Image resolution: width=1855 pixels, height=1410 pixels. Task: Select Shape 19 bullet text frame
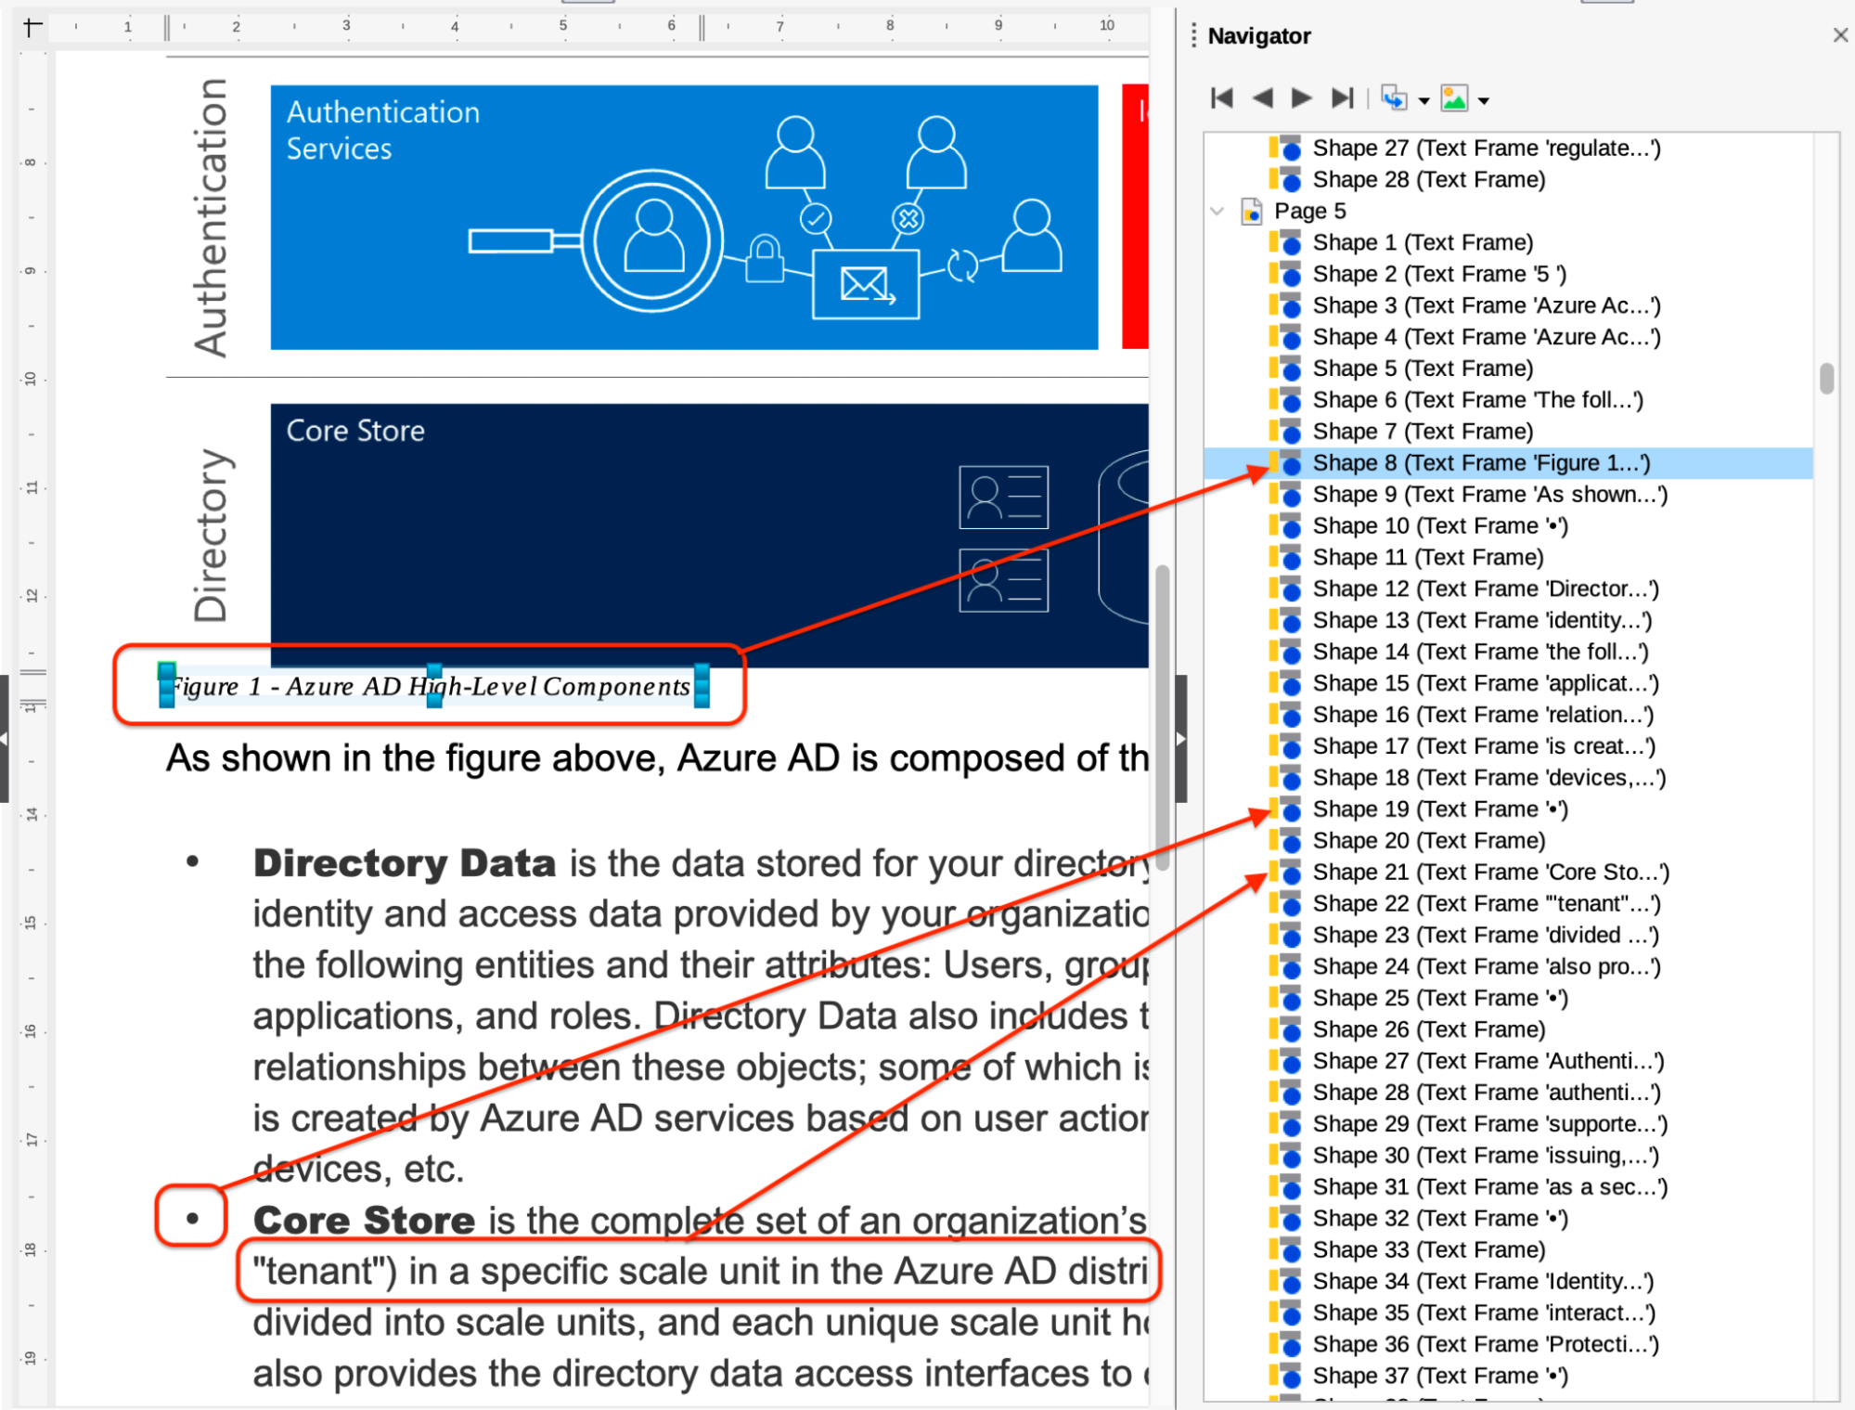(x=1439, y=809)
